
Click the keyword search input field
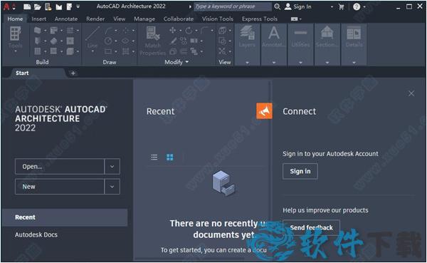point(232,6)
